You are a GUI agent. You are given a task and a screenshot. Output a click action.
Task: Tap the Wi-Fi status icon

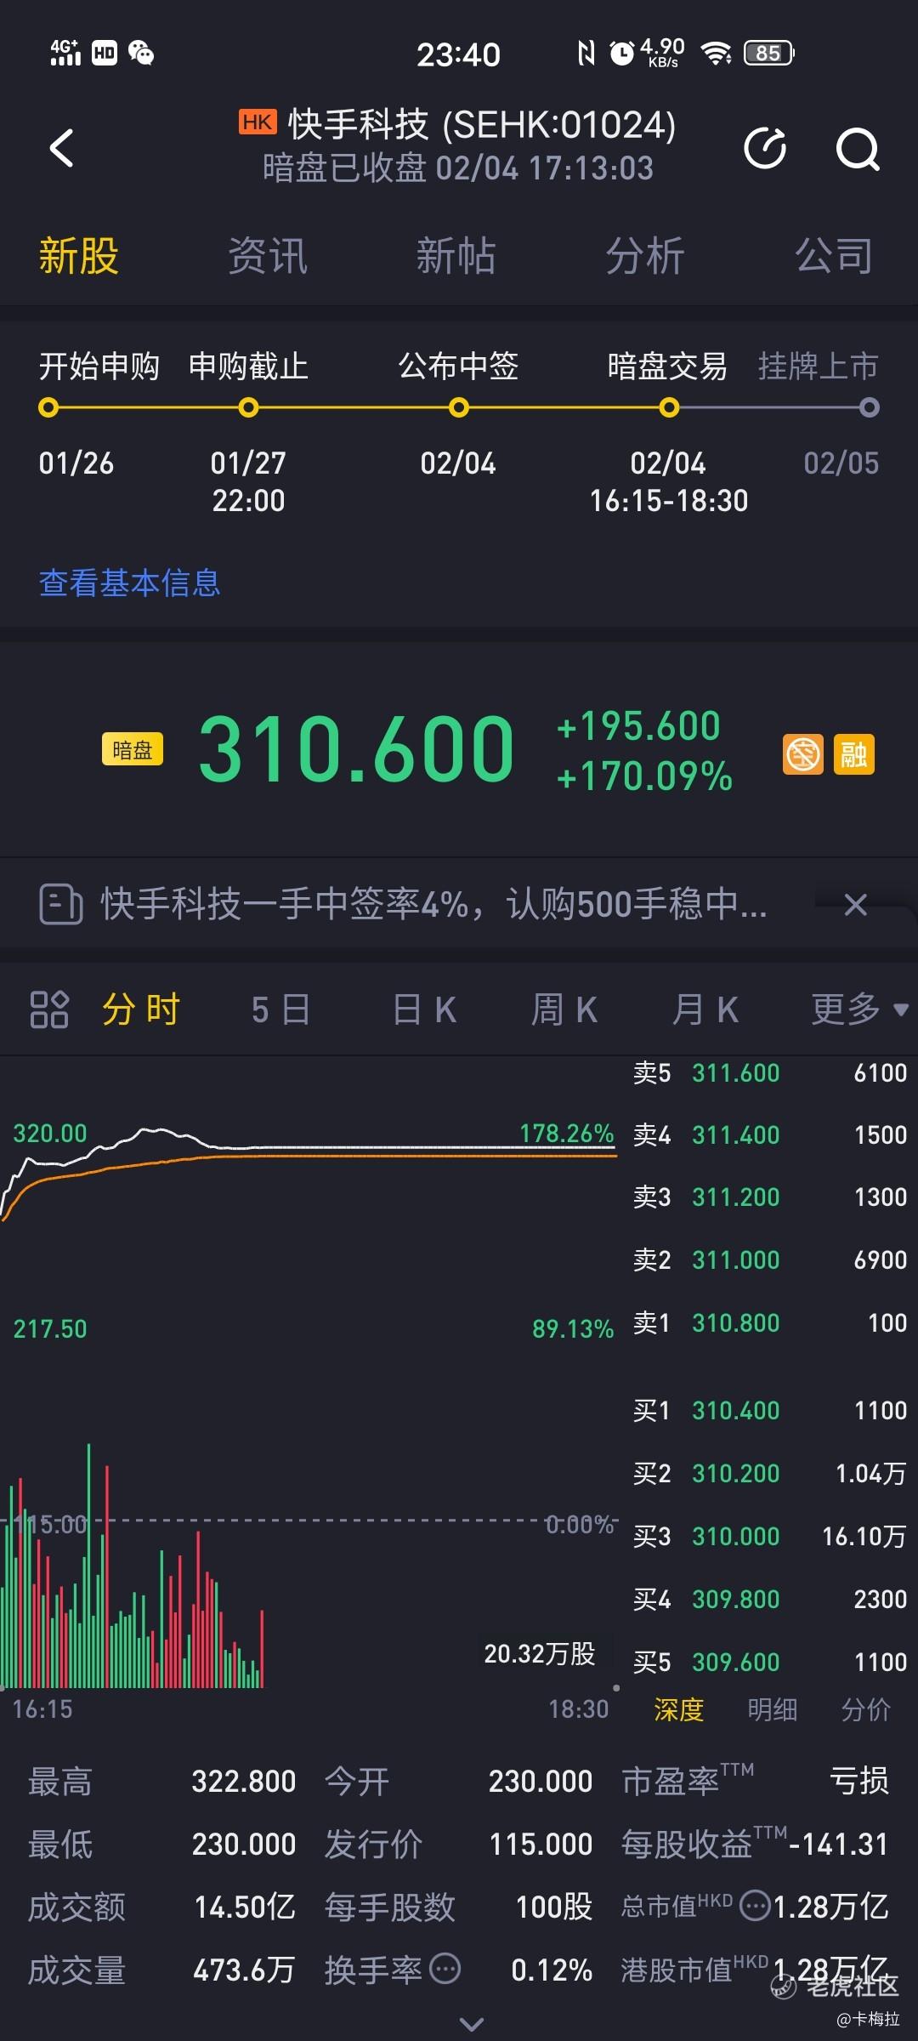point(716,53)
